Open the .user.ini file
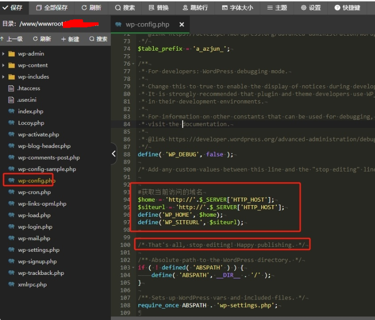 (x=27, y=100)
